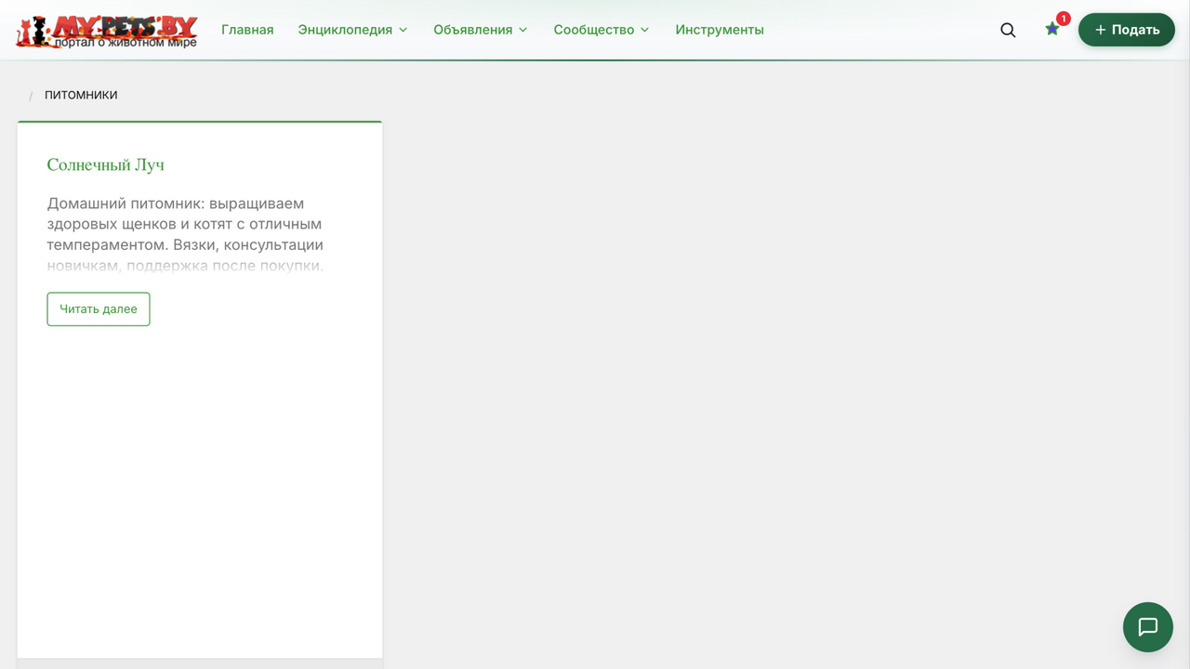
Task: Expand the Энциклопедия dropdown menu
Action: coord(352,30)
